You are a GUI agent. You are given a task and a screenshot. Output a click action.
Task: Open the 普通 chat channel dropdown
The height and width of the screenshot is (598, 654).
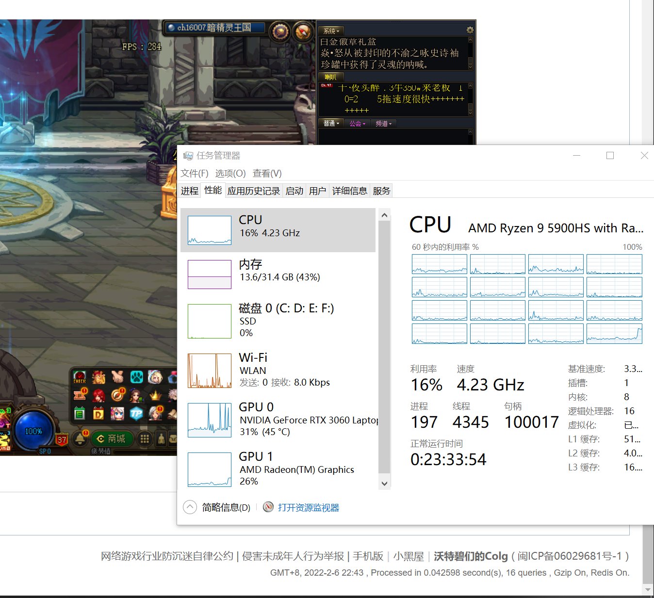331,123
